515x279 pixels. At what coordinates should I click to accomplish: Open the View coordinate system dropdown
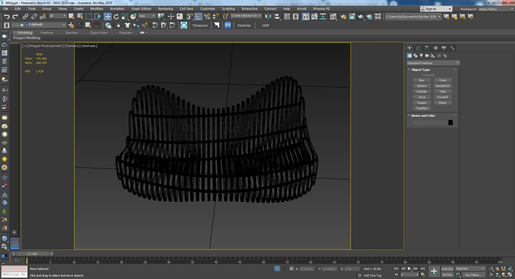pos(147,16)
